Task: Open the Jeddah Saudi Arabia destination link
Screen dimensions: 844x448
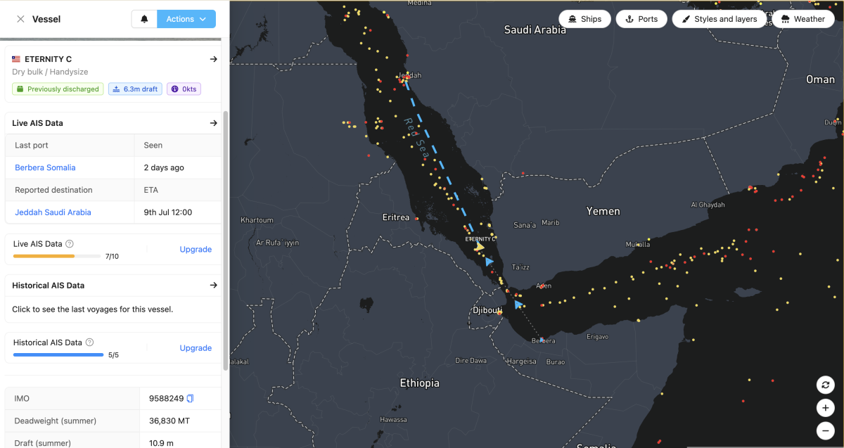Action: (53, 212)
